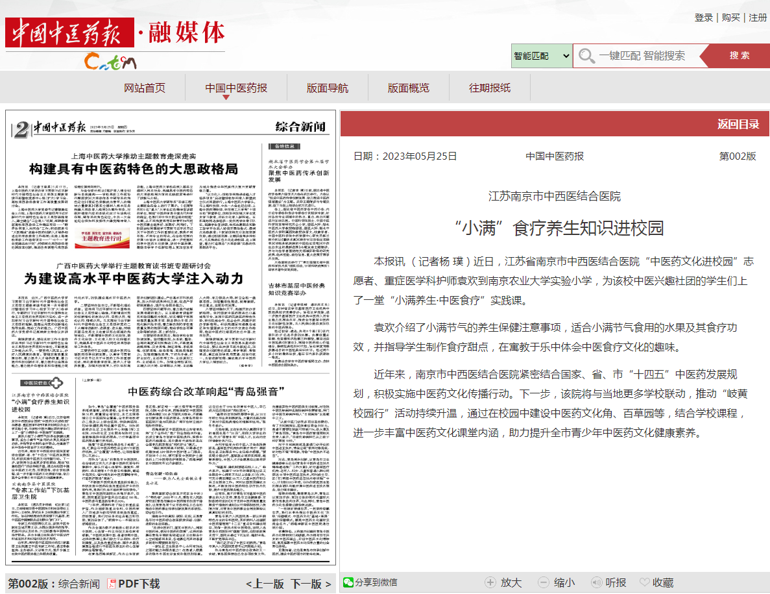Click the 中国中医药报 logo
This screenshot has width=770, height=594.
[69, 32]
